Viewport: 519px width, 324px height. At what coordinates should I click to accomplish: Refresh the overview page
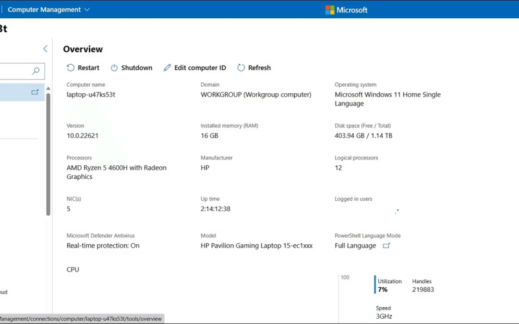(254, 68)
